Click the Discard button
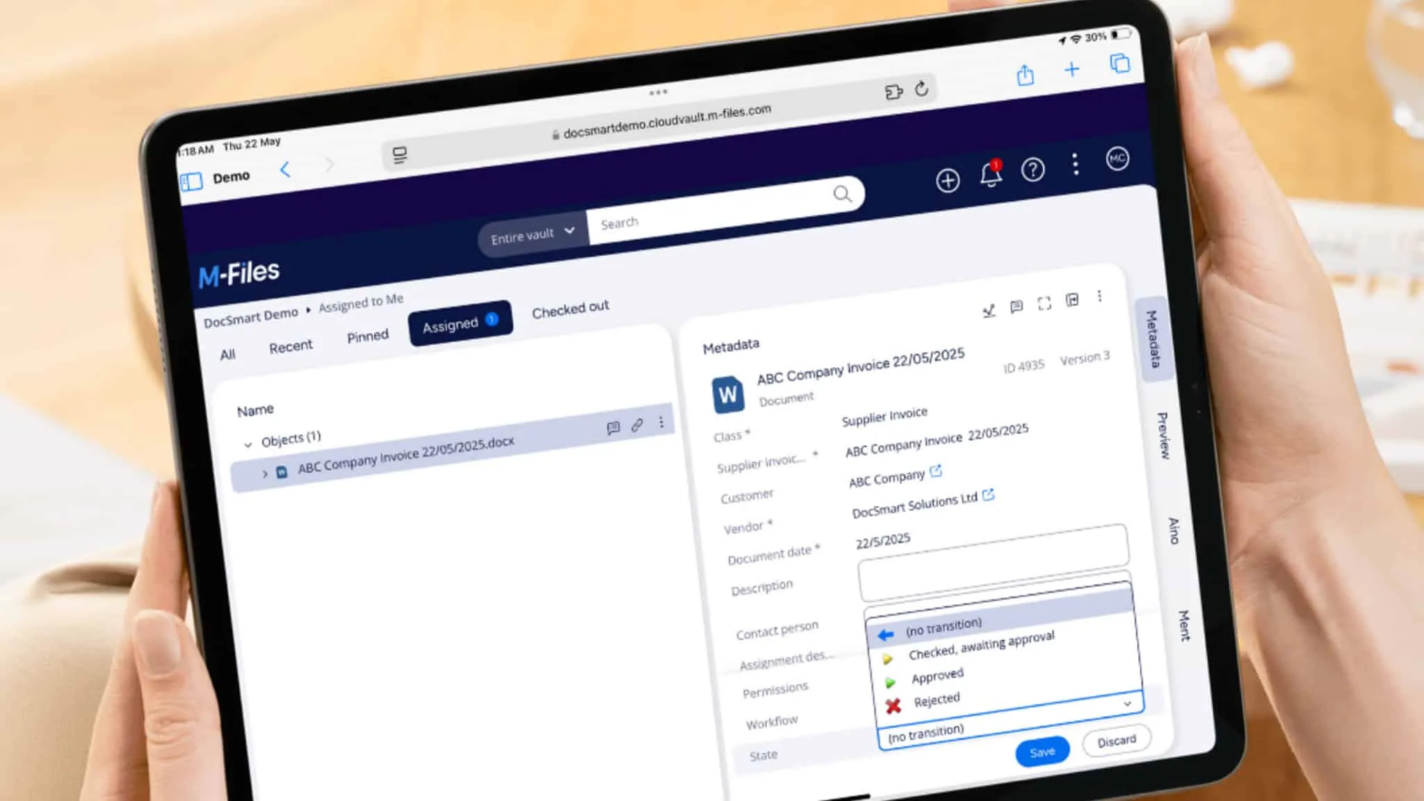Screen dimensions: 1424x801 tap(1117, 741)
